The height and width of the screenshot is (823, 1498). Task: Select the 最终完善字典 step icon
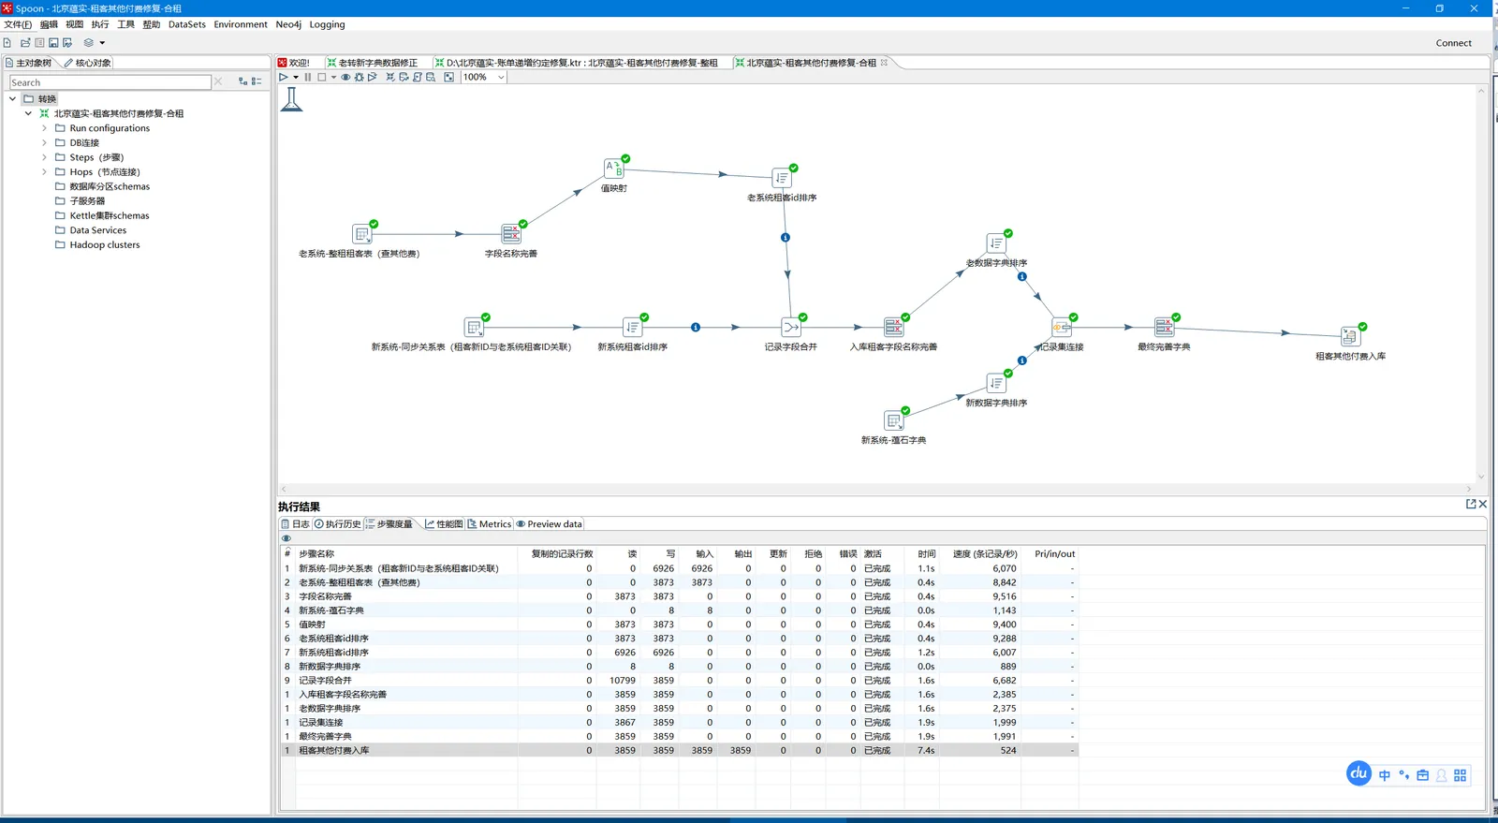(x=1164, y=327)
